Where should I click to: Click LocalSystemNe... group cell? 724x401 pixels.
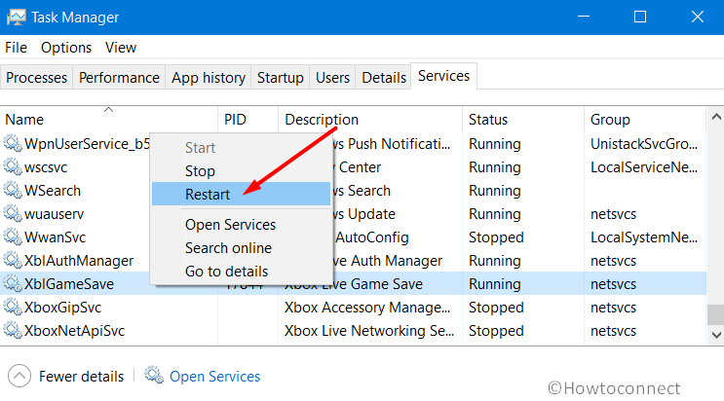click(x=644, y=237)
